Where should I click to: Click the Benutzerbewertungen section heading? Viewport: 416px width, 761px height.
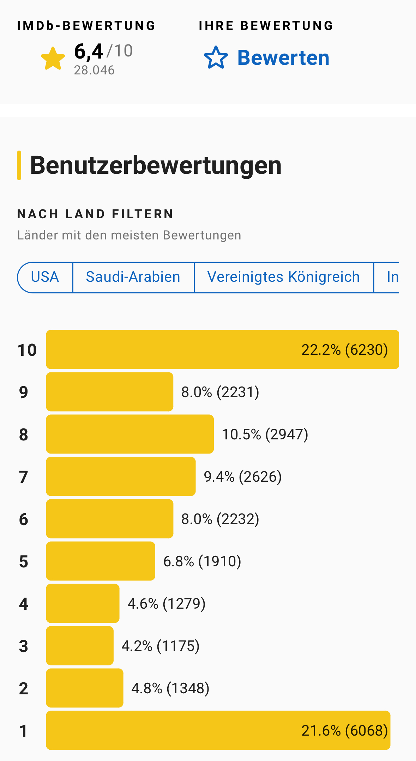tap(156, 165)
